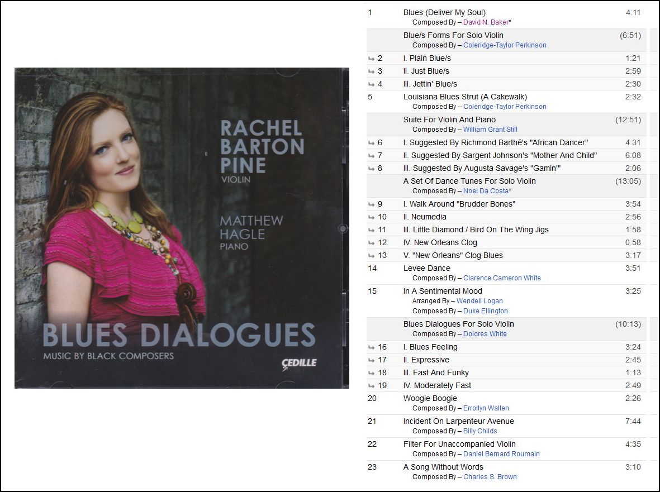Select track "IV. New Orleans Clog"

tap(440, 242)
